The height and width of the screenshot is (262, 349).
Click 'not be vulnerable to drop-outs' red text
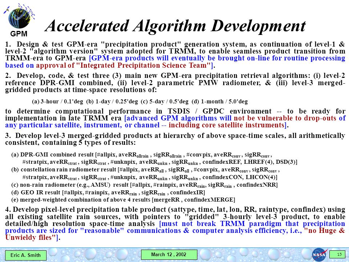pyautogui.click(x=285, y=118)
